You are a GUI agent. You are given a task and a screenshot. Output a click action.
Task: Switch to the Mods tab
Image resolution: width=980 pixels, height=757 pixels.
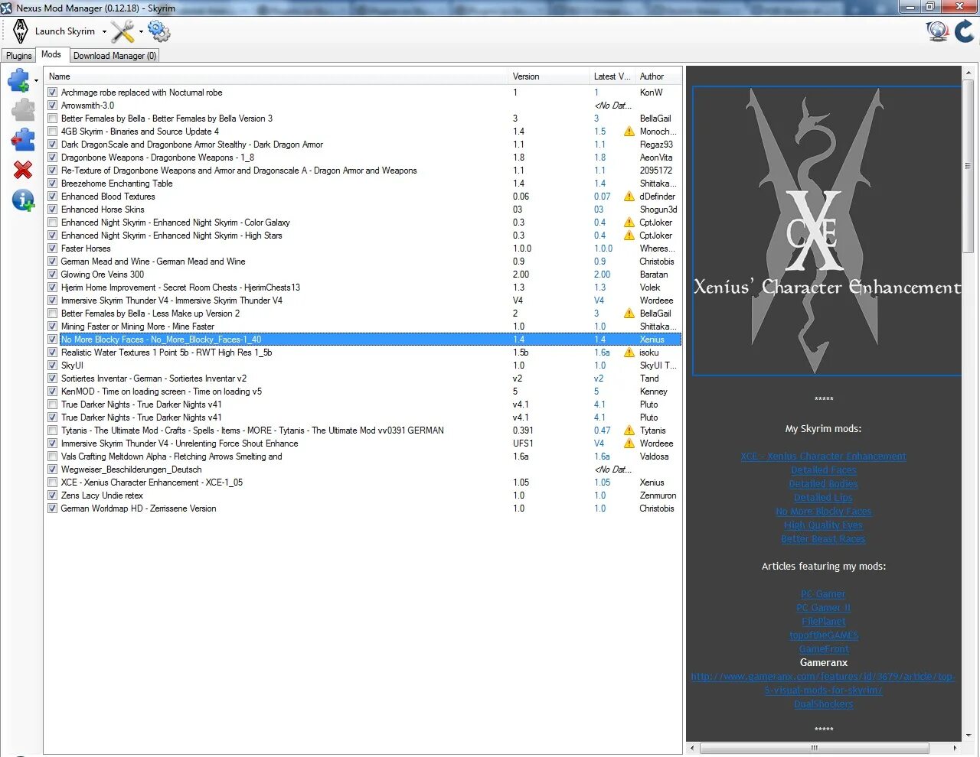(51, 54)
